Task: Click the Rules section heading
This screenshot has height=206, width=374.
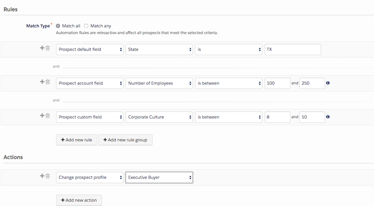Action: tap(10, 9)
